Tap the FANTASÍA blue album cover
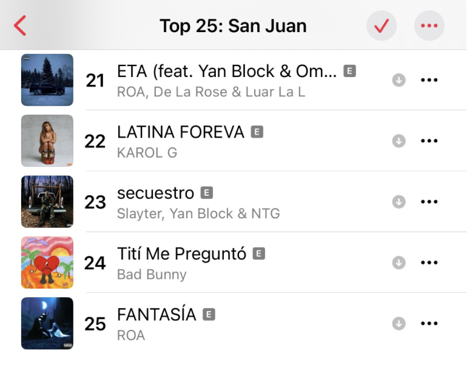This screenshot has width=467, height=365. click(x=47, y=323)
